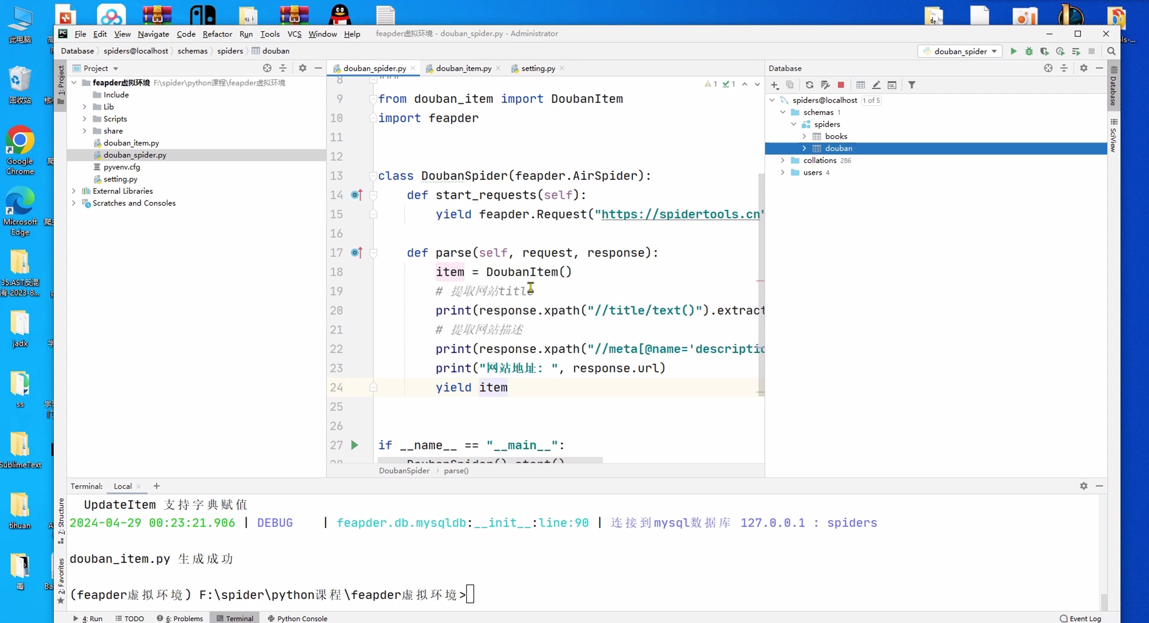Image resolution: width=1149 pixels, height=623 pixels.
Task: Open the Python Console tool window
Action: pyautogui.click(x=298, y=619)
